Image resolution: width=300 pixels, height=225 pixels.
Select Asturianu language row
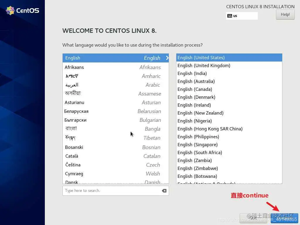(115, 103)
